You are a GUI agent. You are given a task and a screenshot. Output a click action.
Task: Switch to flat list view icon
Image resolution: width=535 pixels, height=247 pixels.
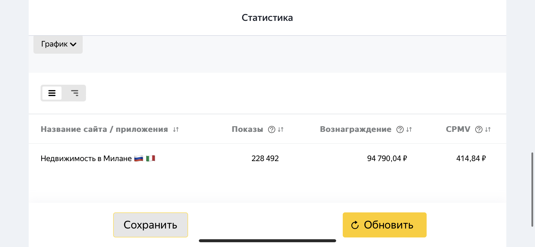52,93
